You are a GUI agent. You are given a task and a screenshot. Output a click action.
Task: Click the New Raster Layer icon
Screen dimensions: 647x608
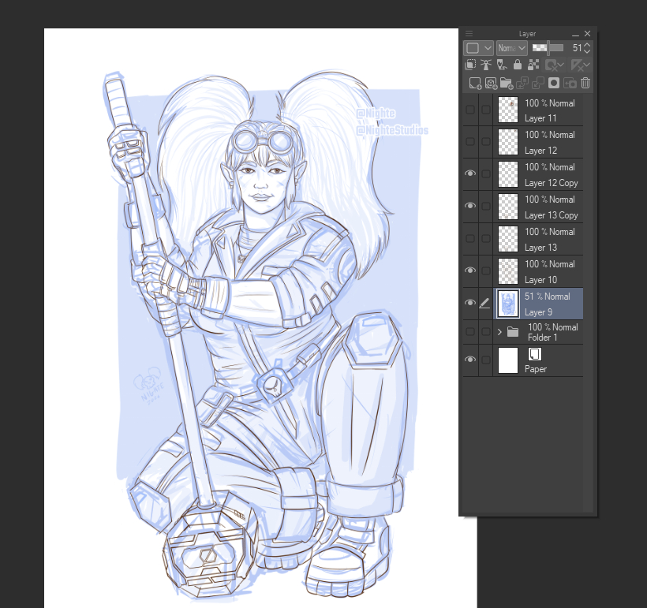(x=474, y=83)
